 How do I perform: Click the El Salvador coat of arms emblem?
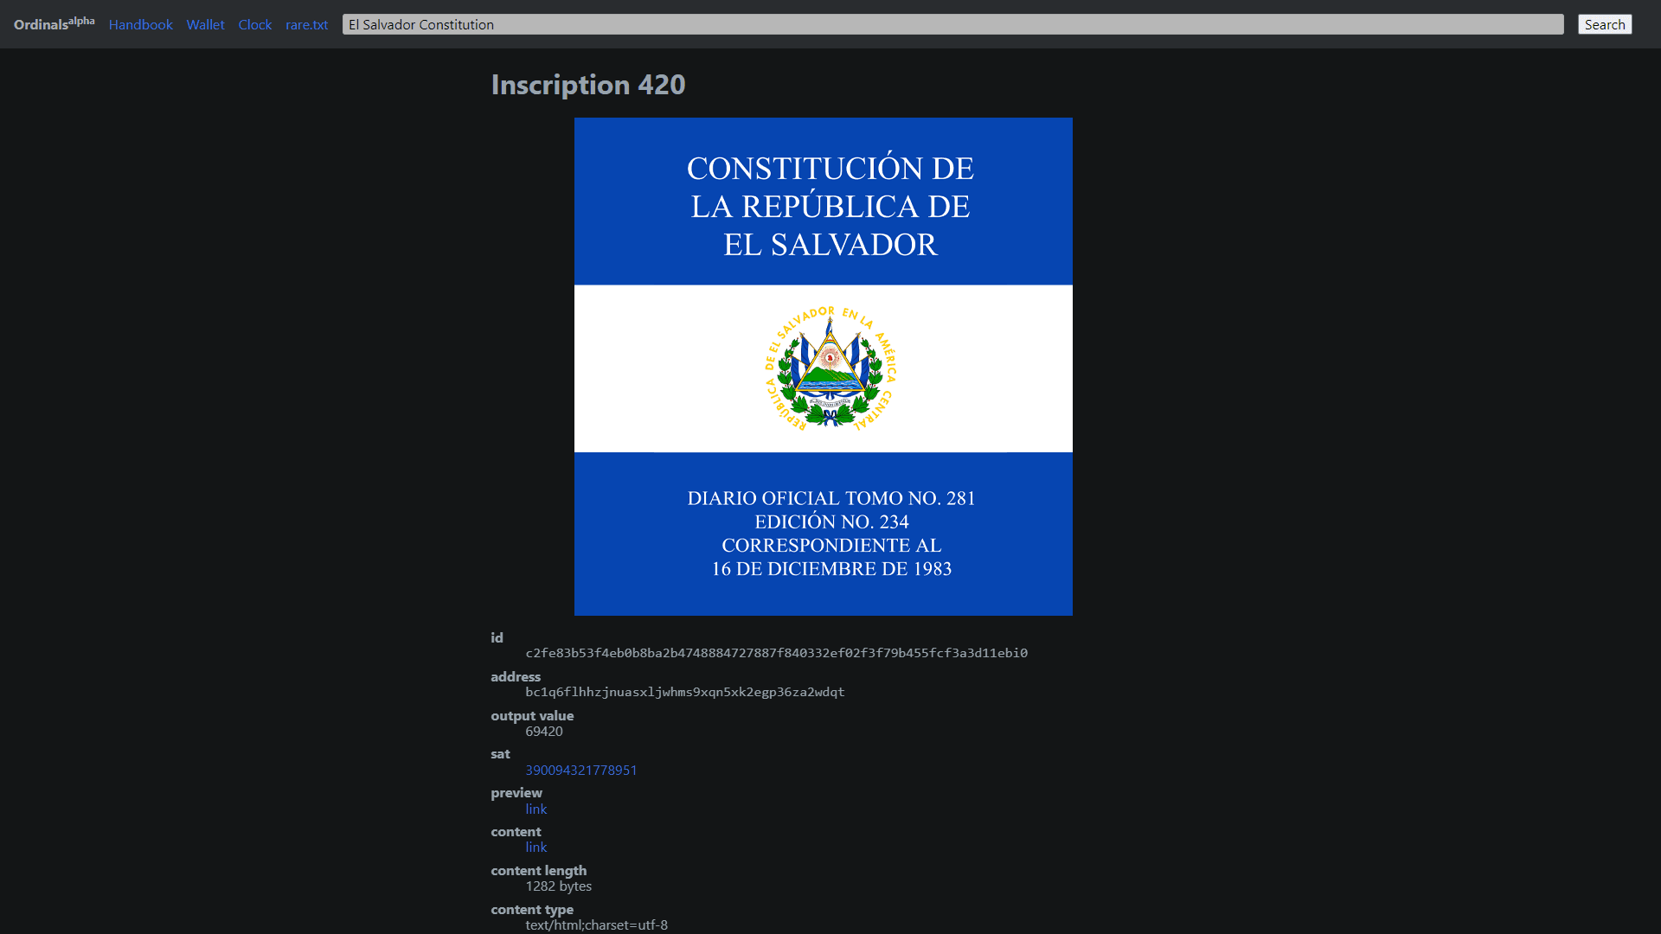[x=830, y=368]
